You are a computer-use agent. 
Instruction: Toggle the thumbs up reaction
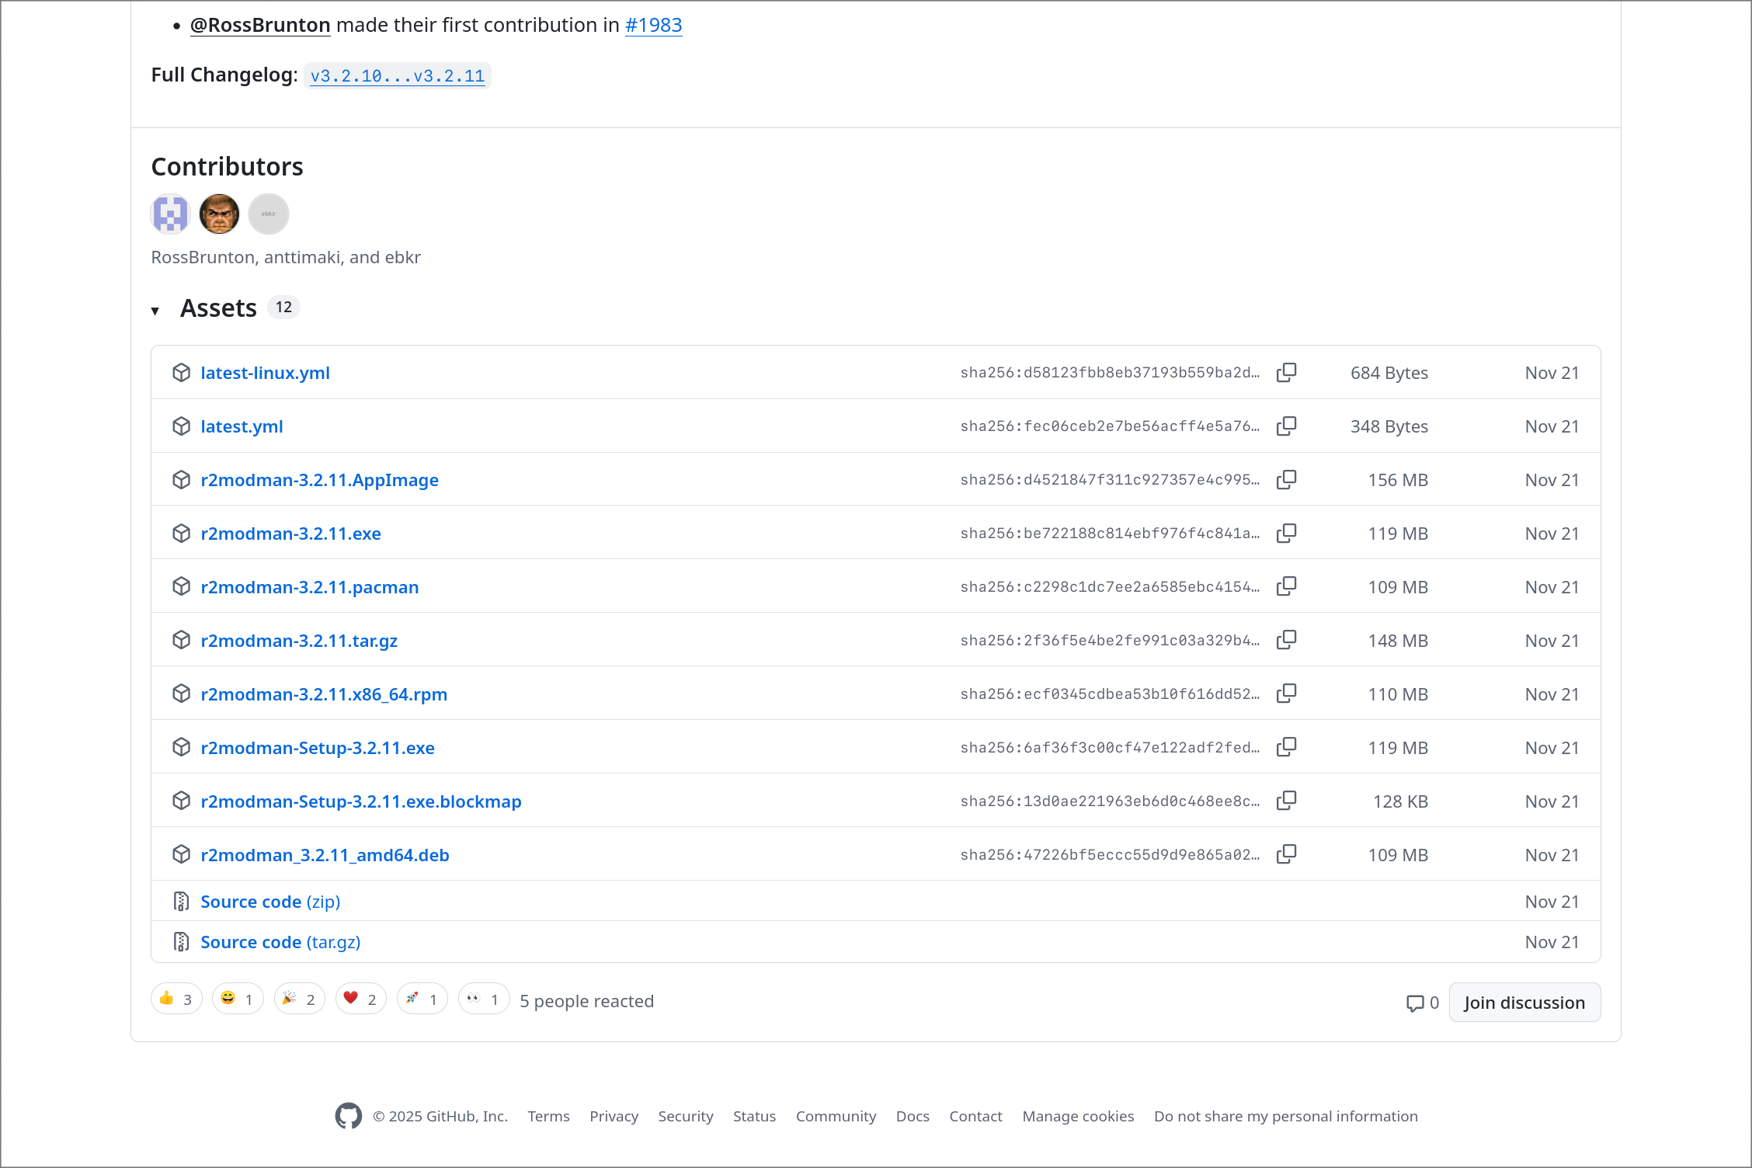176,999
